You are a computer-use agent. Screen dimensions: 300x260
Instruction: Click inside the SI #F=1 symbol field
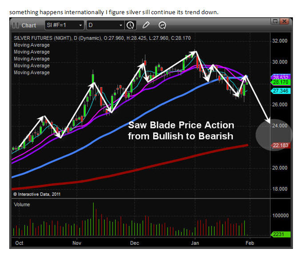(x=60, y=25)
